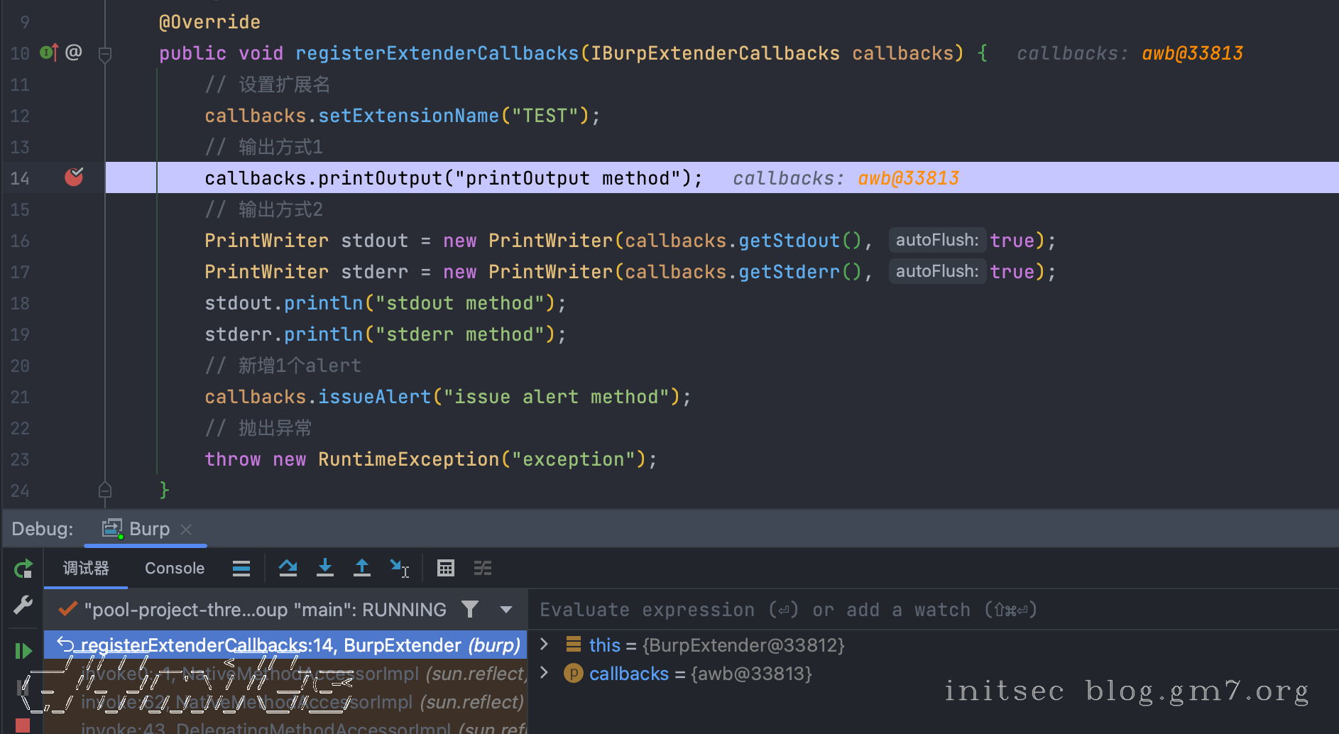Click Run to Cursor icon
This screenshot has width=1339, height=734.
click(x=399, y=568)
